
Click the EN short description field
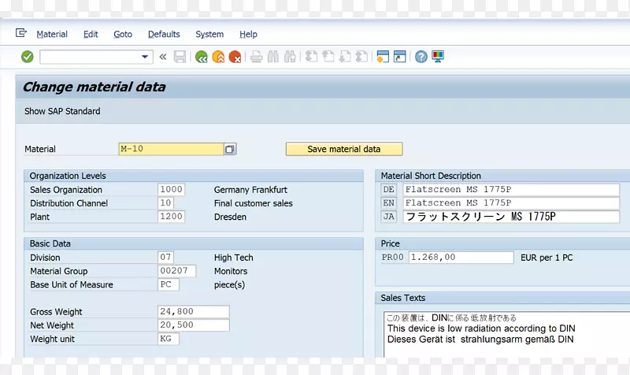(511, 203)
